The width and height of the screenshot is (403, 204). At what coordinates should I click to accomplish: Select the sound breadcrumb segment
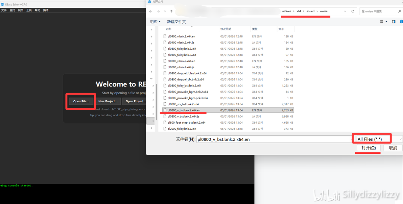click(x=310, y=11)
